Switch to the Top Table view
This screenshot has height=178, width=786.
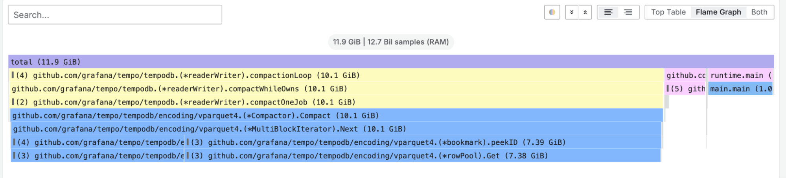668,12
